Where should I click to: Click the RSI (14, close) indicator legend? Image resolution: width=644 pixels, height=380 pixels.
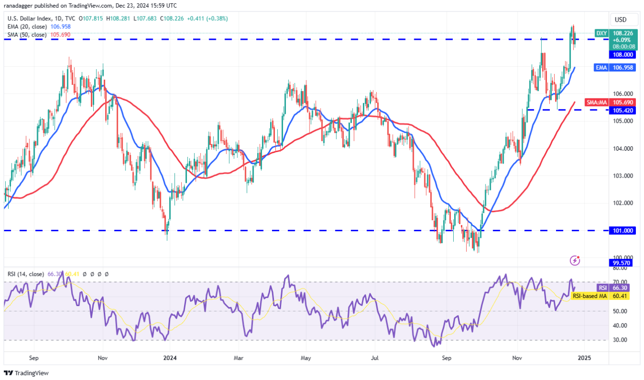pyautogui.click(x=26, y=274)
